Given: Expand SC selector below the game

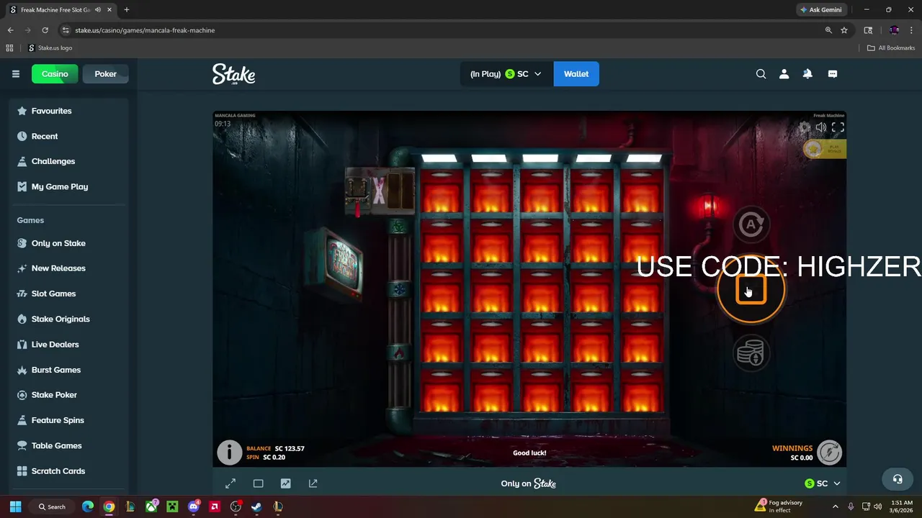Looking at the screenshot, I should tap(823, 483).
